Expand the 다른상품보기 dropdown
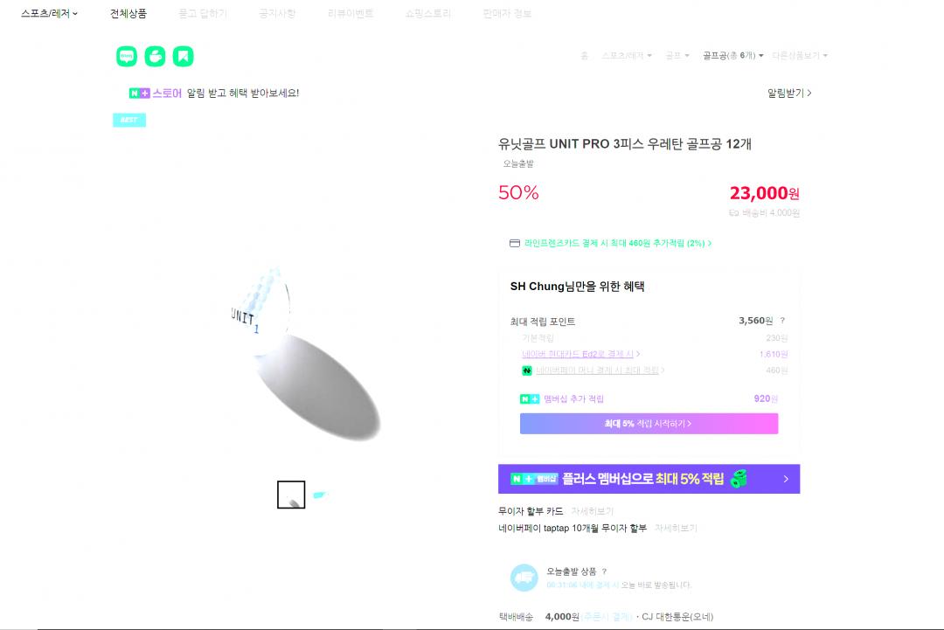Screen dimensions: 944x630 [800, 56]
